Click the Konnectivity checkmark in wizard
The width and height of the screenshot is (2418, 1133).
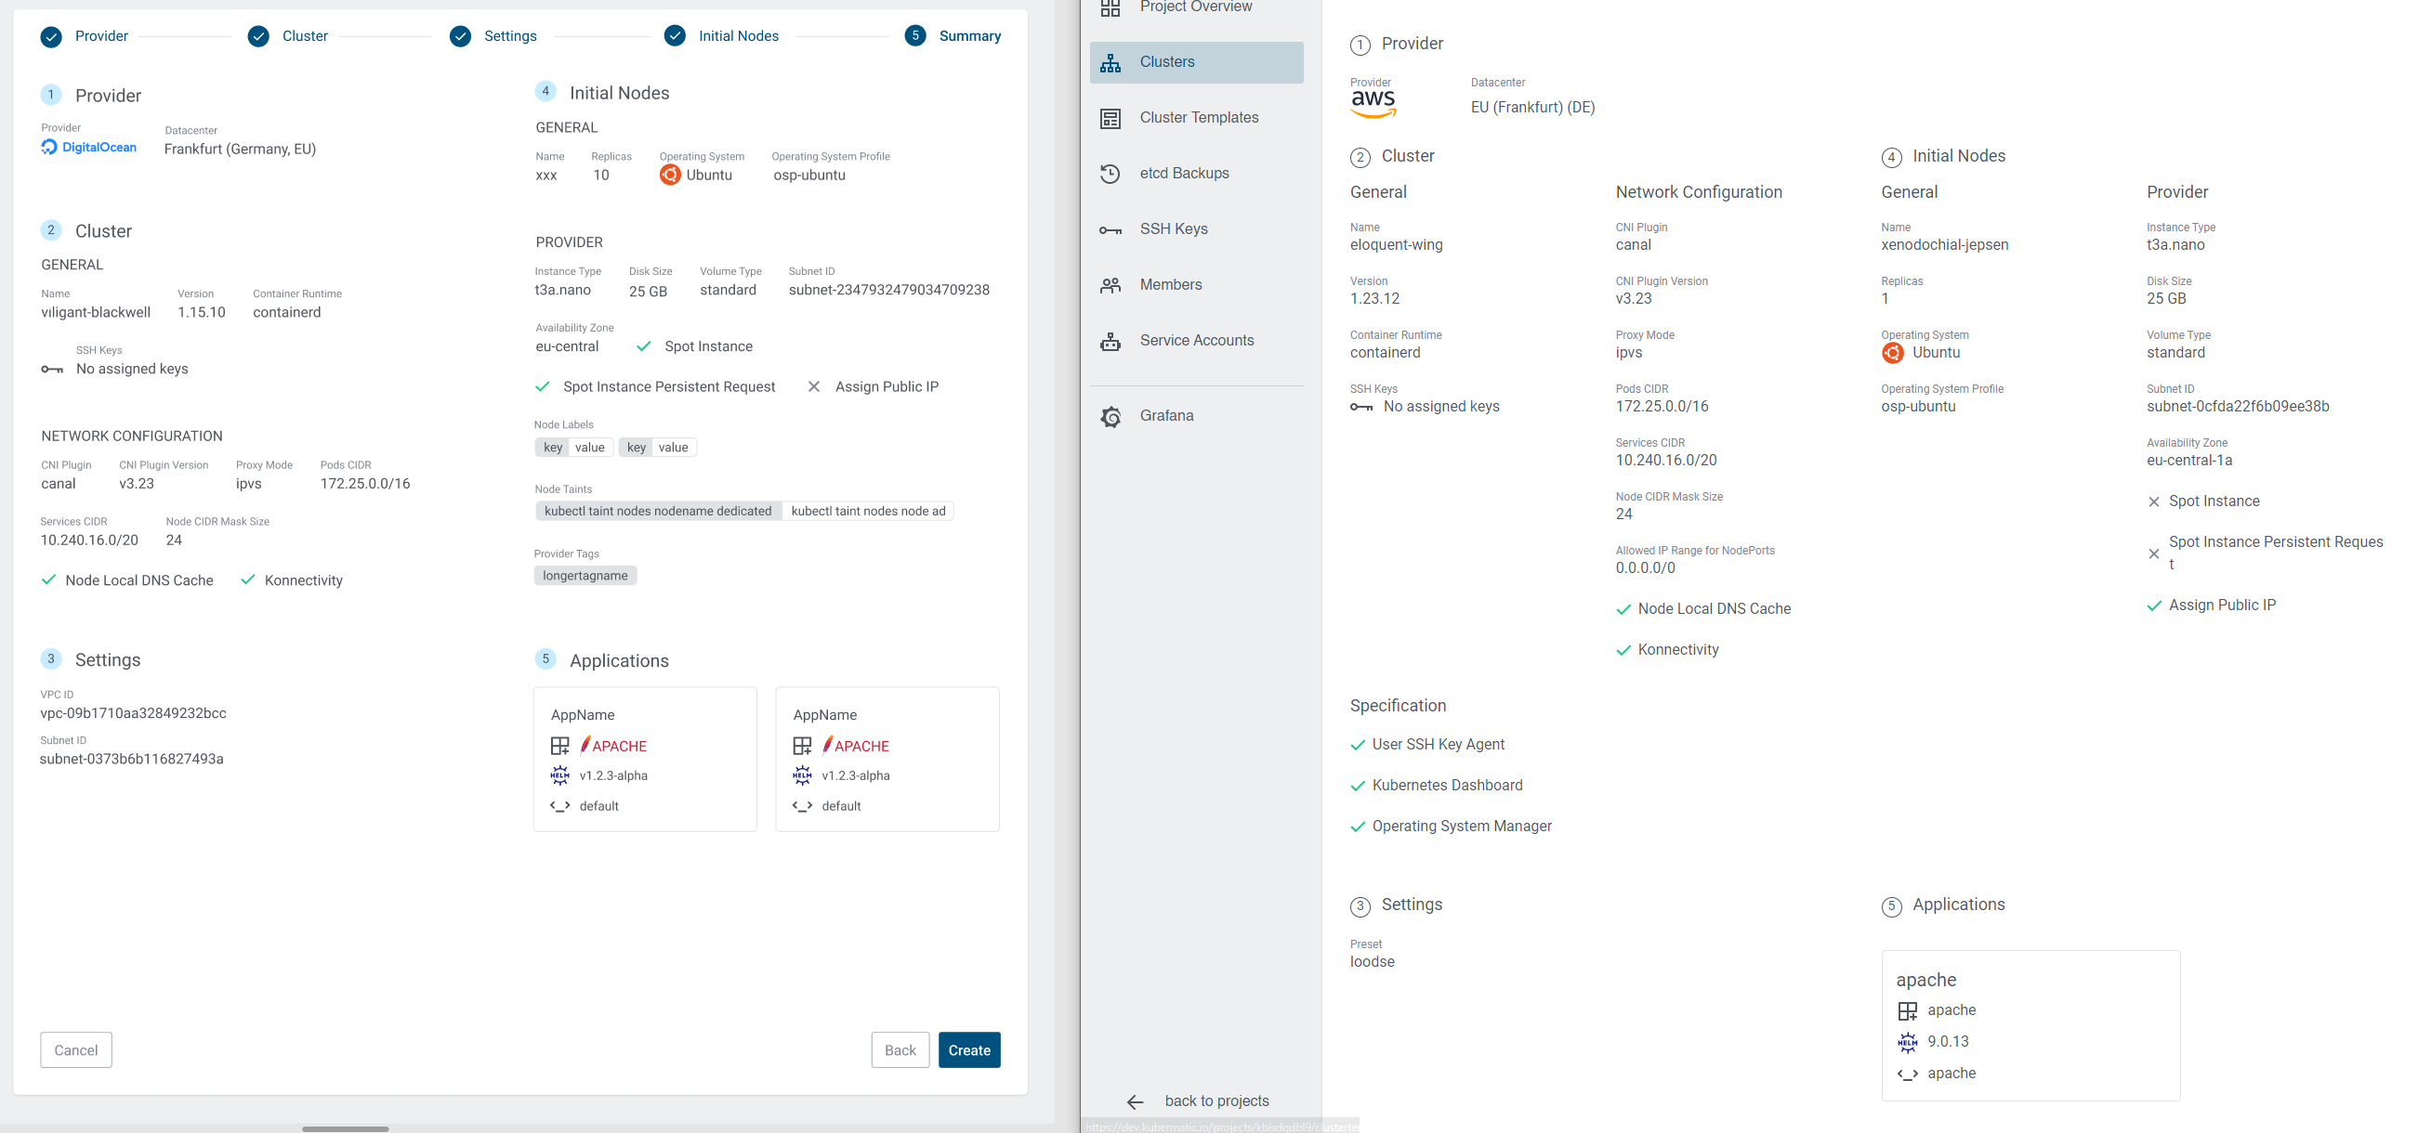[248, 580]
